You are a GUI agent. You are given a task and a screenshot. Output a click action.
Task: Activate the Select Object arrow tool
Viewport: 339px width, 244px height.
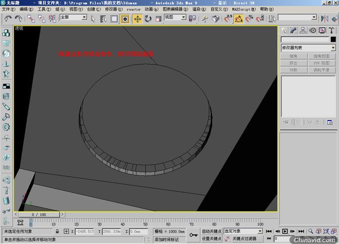click(x=93, y=19)
